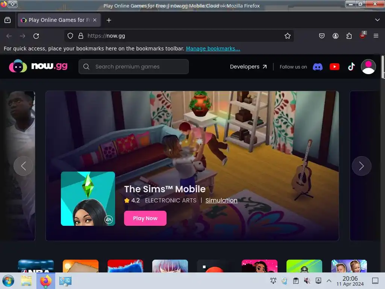This screenshot has width=385, height=289.
Task: Open the Simulation category link
Action: [x=221, y=200]
